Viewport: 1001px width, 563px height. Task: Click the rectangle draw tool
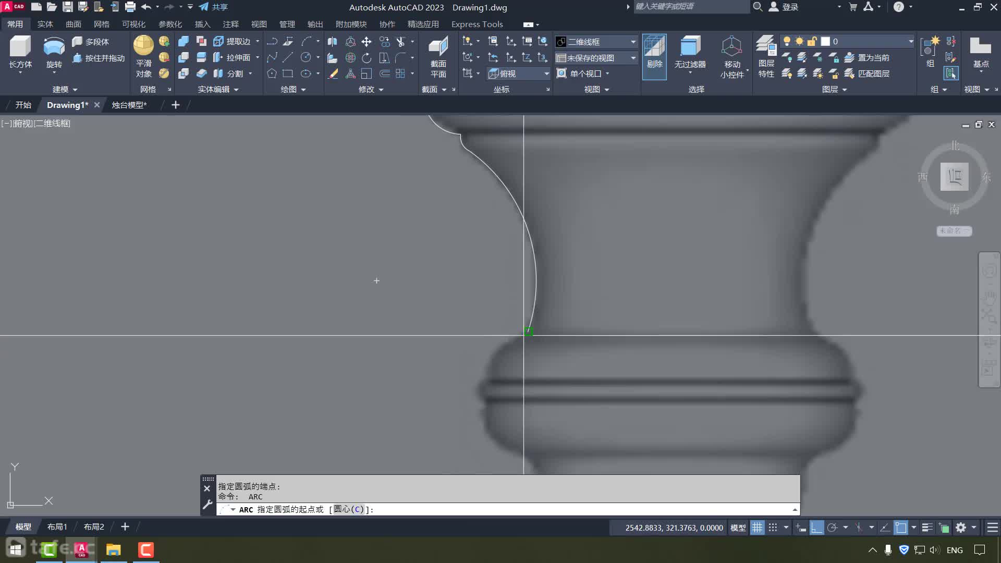288,74
